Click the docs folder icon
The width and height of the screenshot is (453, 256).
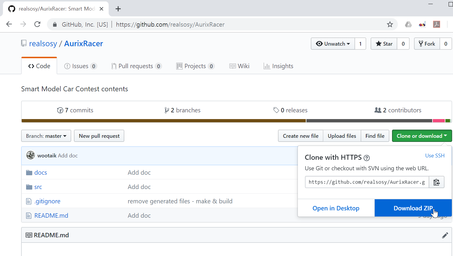click(x=29, y=173)
